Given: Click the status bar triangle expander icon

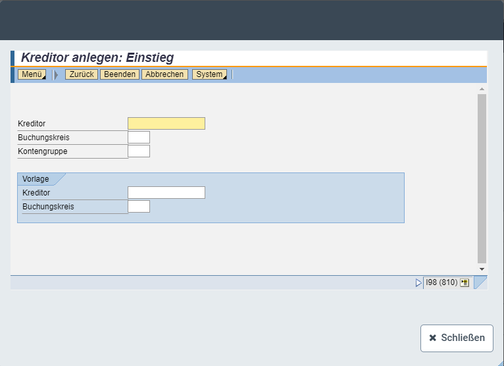Looking at the screenshot, I should (x=418, y=282).
